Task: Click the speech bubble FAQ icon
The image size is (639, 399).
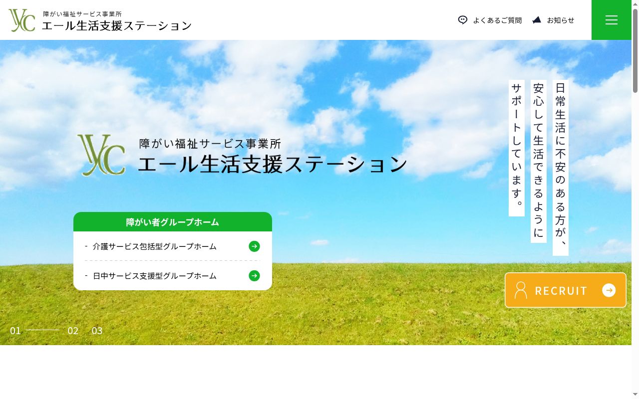Action: (463, 20)
